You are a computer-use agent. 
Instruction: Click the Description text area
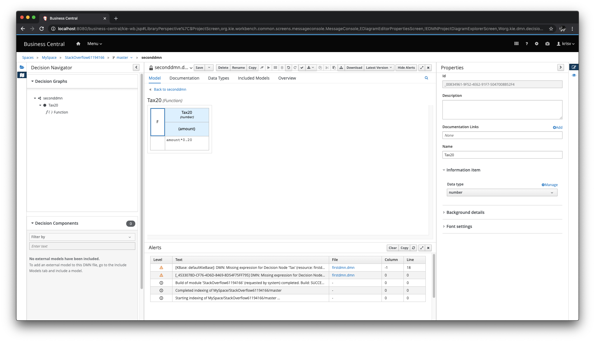click(502, 109)
